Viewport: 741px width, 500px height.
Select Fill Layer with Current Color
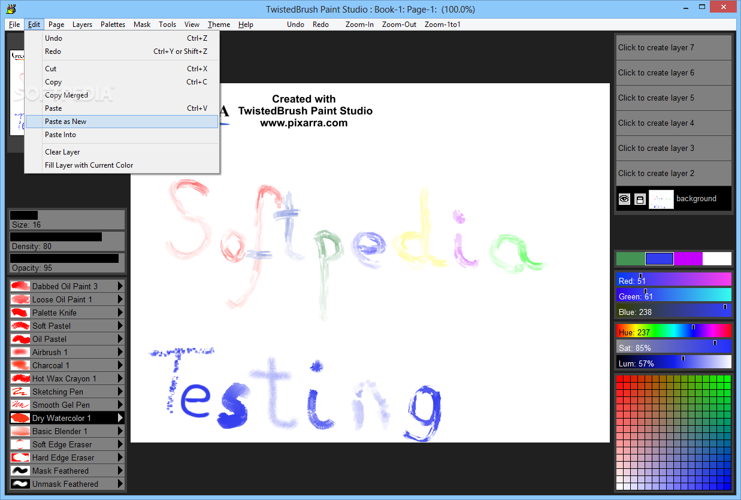click(122, 165)
